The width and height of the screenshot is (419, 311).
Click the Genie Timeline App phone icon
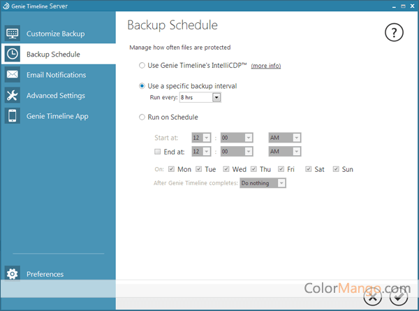point(12,116)
